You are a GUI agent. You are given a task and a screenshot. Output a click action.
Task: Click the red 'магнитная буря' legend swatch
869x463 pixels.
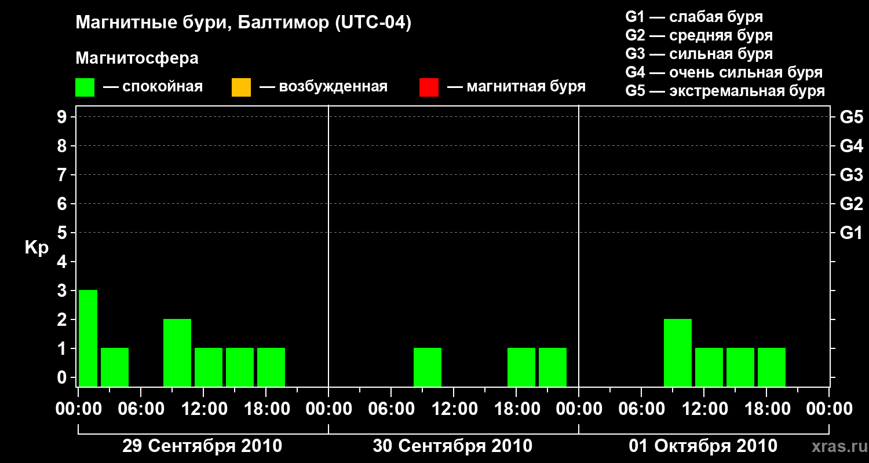click(429, 87)
